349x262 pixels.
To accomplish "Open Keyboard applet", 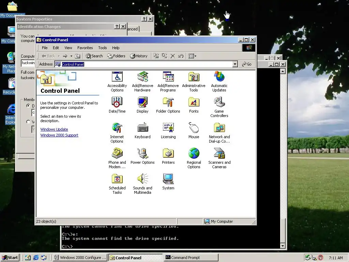I will coord(142,131).
